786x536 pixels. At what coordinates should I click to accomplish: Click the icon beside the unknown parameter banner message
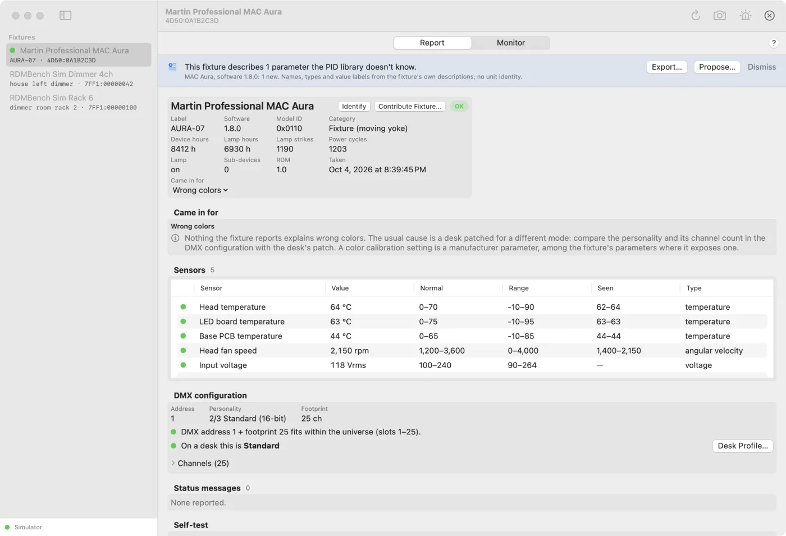tap(173, 67)
